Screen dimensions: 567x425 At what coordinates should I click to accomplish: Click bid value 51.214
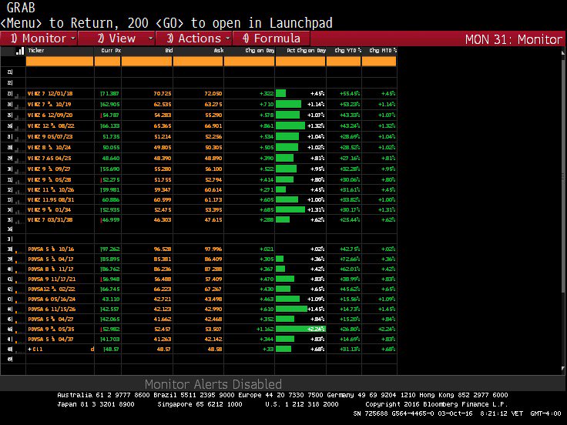(162, 137)
